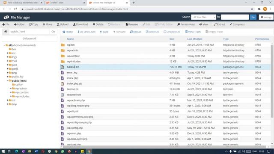Click the Forward navigation button

[x=119, y=32]
